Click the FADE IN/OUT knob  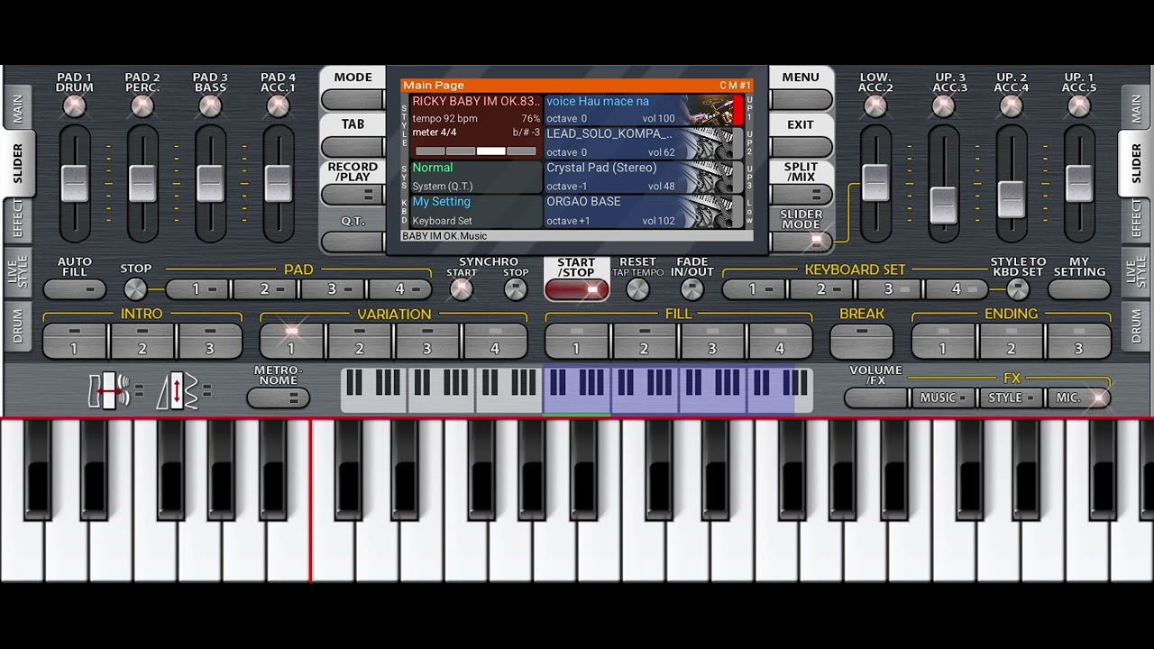pyautogui.click(x=691, y=289)
